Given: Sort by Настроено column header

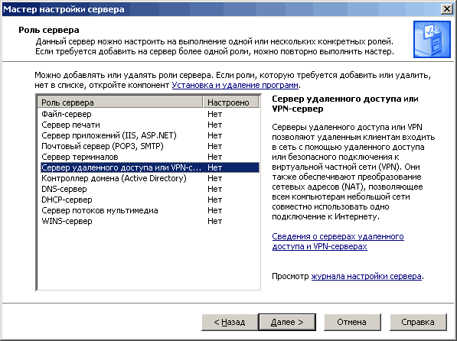Looking at the screenshot, I should click(231, 102).
